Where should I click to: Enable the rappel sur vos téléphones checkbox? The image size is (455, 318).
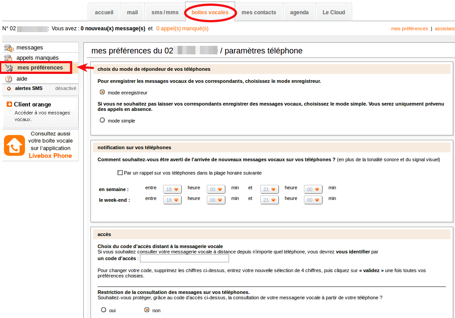120,173
